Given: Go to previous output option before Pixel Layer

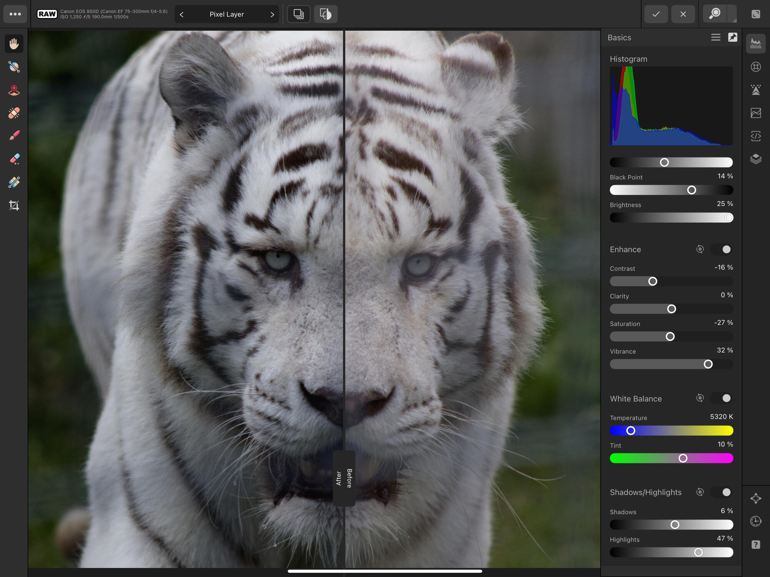Looking at the screenshot, I should tap(182, 15).
